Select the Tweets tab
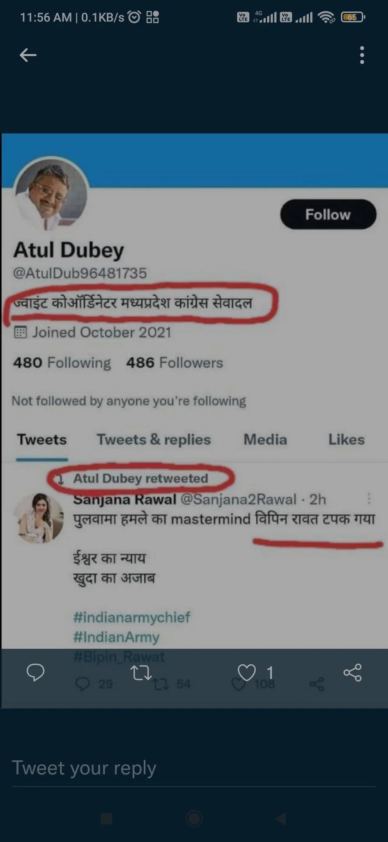 41,440
